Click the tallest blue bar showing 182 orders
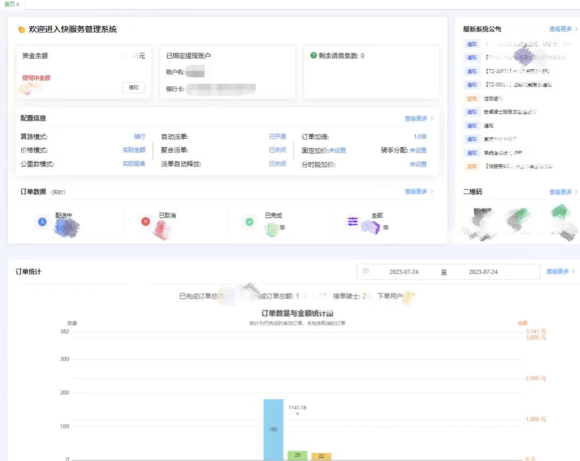Viewport: 580px width, 461px height. (x=273, y=427)
